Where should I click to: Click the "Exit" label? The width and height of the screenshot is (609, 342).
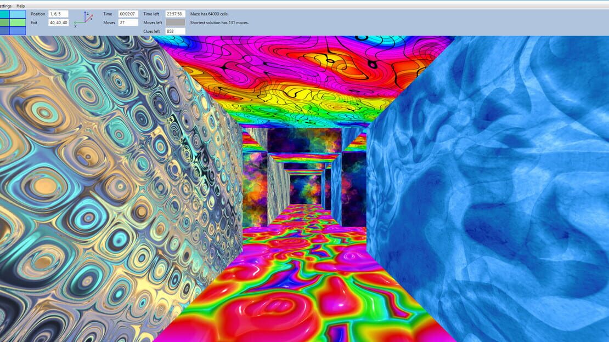pyautogui.click(x=34, y=22)
